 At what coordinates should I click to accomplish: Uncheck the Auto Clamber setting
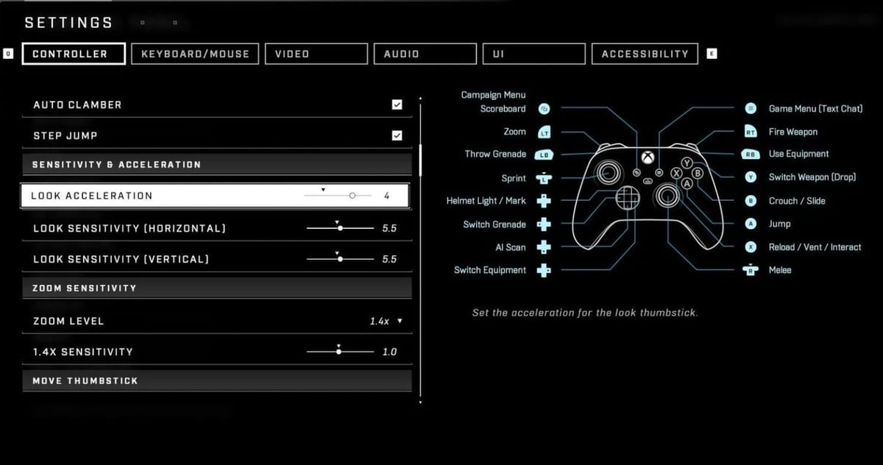[x=397, y=104]
